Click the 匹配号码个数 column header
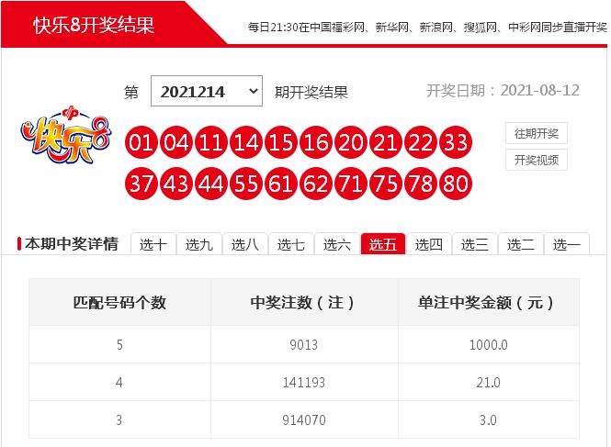Image resolution: width=611 pixels, height=447 pixels. pyautogui.click(x=119, y=302)
